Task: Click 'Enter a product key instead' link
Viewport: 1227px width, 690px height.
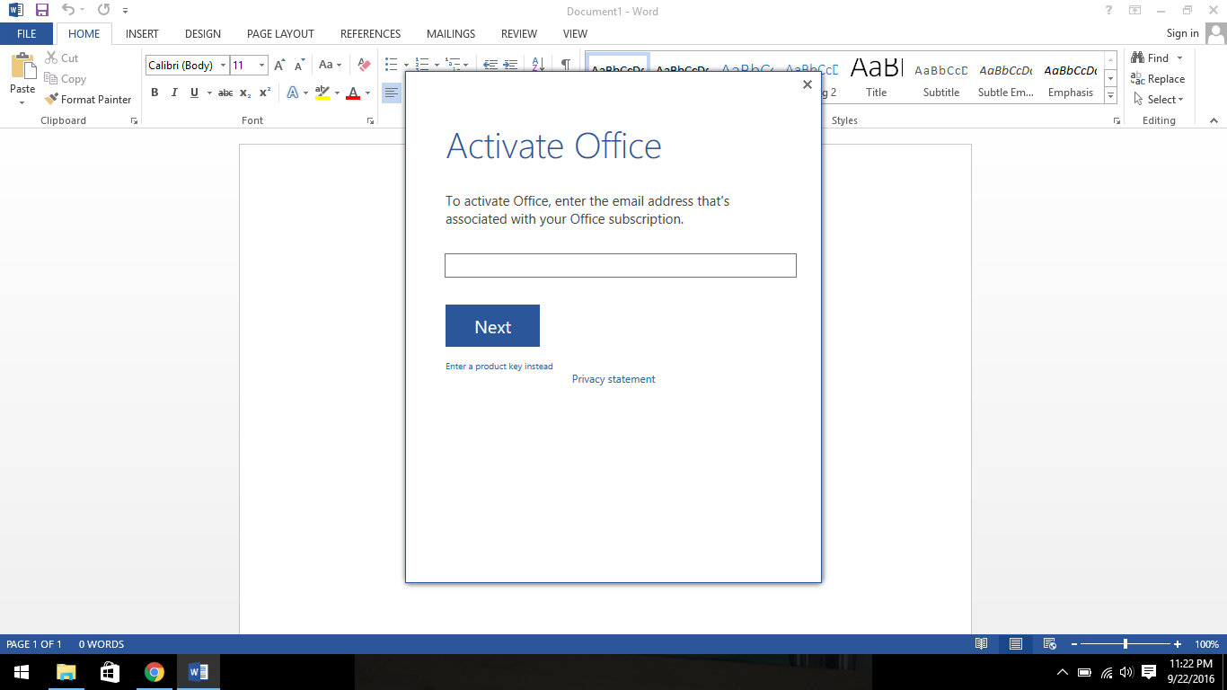Action: (499, 367)
